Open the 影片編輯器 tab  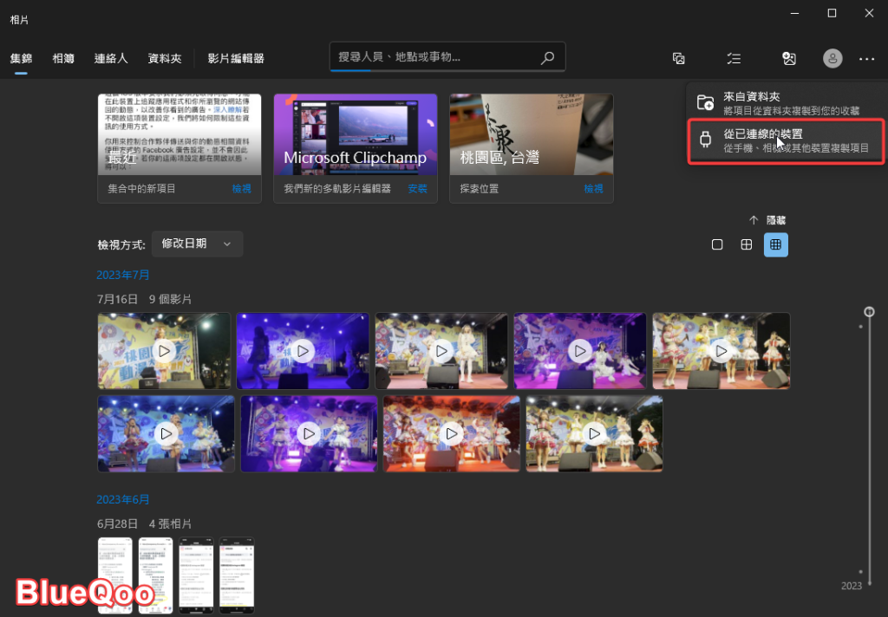[x=236, y=59]
